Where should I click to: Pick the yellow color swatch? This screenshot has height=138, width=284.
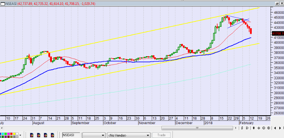[x=14, y=134]
